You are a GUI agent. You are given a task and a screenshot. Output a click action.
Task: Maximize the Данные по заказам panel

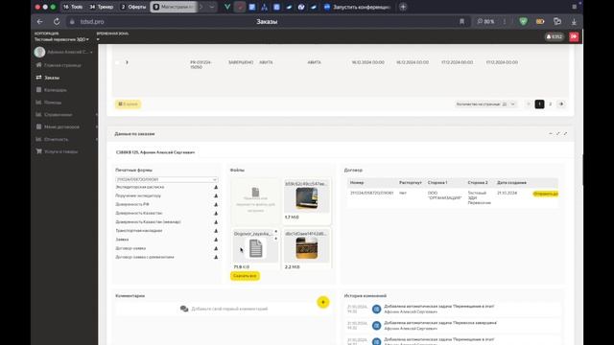(x=565, y=134)
